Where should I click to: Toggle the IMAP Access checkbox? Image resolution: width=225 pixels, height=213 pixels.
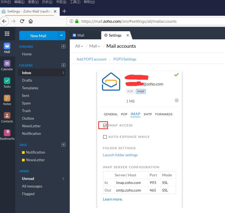(105, 125)
